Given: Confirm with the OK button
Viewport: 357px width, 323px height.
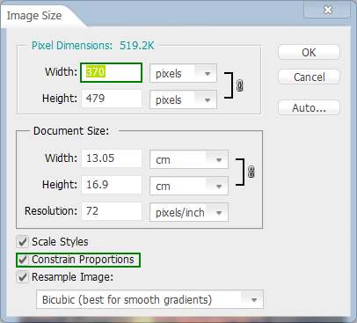Looking at the screenshot, I should (309, 52).
